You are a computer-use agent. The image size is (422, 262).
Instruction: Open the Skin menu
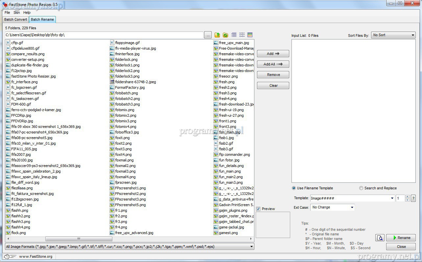(16, 12)
